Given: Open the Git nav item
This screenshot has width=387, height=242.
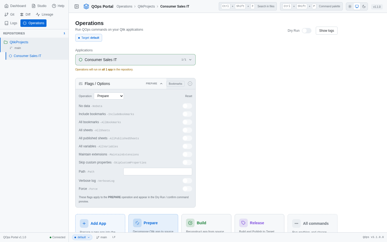Looking at the screenshot, I should 9,15.
